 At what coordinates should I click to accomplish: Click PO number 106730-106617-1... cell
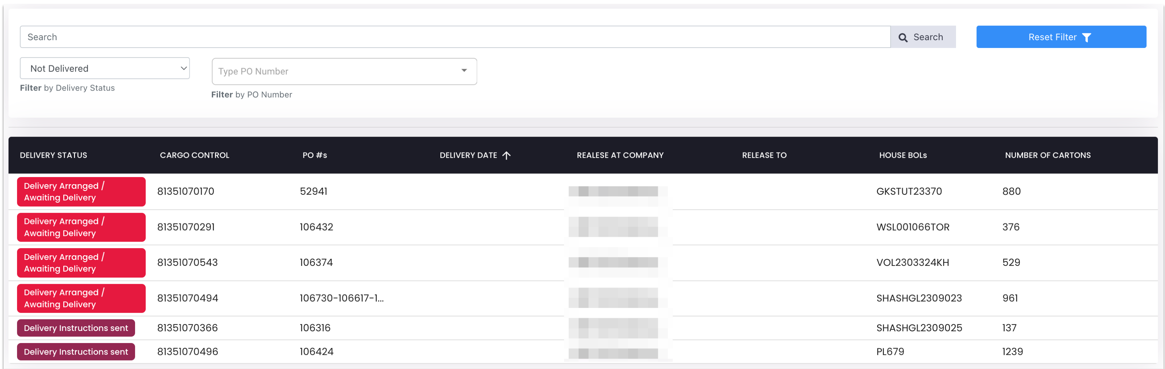click(x=342, y=299)
